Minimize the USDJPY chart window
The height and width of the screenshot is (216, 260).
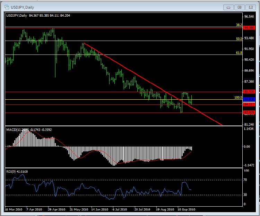(x=229, y=7)
